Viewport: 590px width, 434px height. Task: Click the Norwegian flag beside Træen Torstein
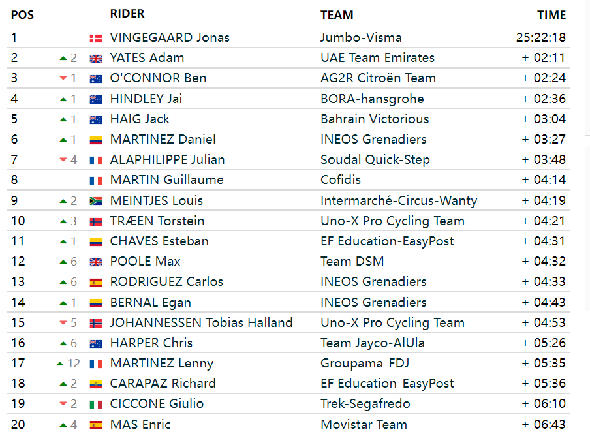click(x=95, y=222)
